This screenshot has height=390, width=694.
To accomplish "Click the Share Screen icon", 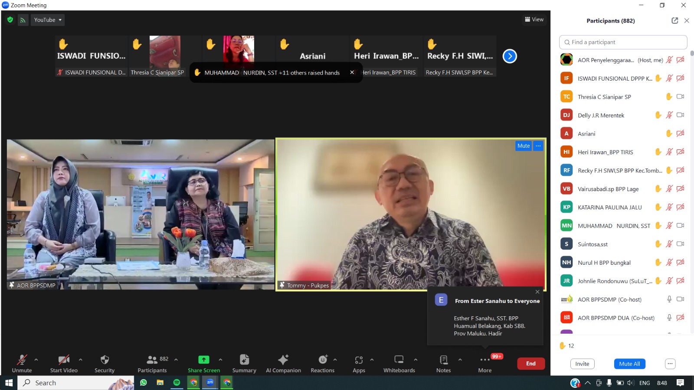I will (x=204, y=360).
